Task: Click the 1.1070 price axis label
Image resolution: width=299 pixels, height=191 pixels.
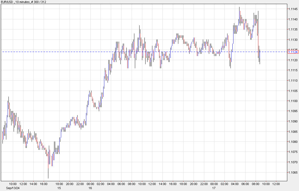Action: pyautogui.click(x=293, y=162)
